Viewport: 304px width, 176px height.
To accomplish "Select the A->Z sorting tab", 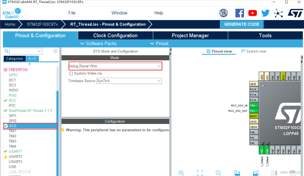I will click(x=32, y=58).
